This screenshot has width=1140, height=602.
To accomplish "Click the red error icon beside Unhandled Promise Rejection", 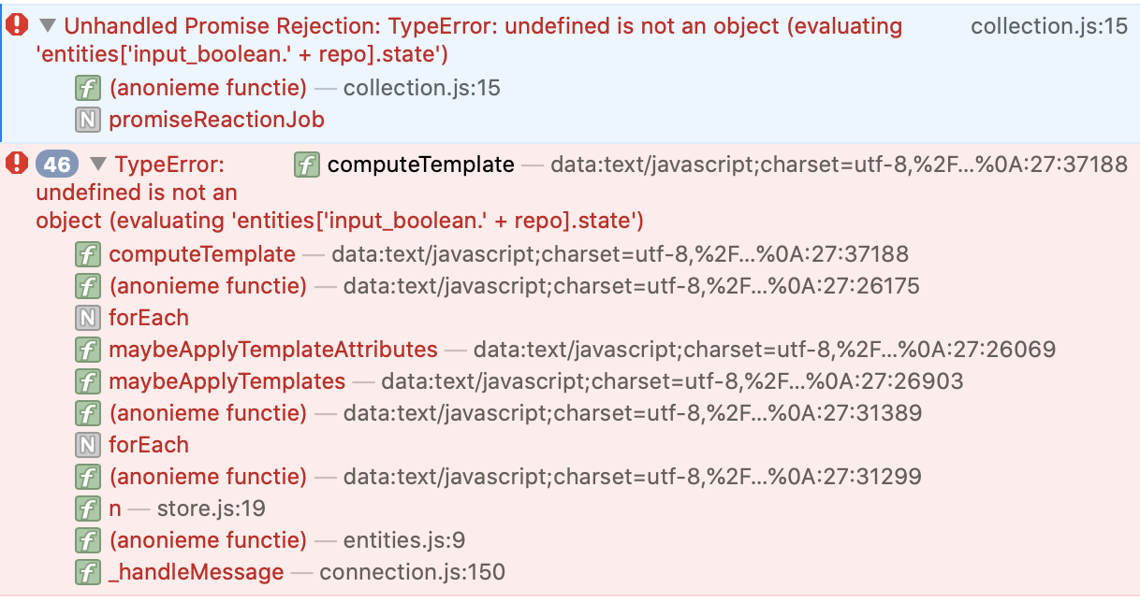I will point(18,25).
